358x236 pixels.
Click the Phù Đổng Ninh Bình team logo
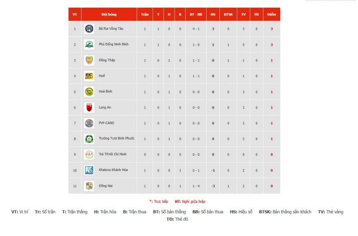(x=89, y=45)
